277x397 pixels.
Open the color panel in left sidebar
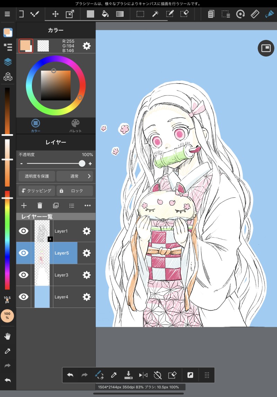tap(8, 32)
